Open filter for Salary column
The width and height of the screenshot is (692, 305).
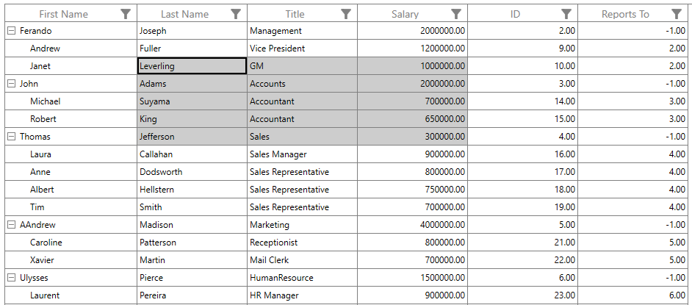pos(457,14)
